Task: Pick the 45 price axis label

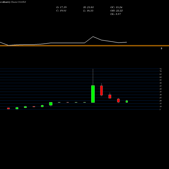Action: [x=161, y=86]
